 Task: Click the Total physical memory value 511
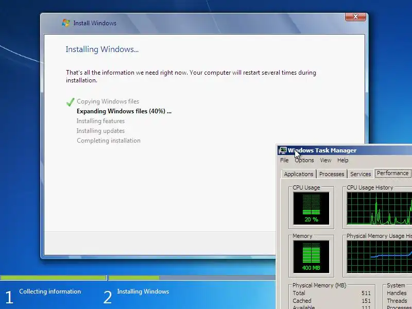366,293
